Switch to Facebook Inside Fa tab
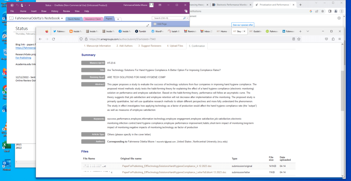Viewport: 351px width, 181px height. click(x=125, y=31)
